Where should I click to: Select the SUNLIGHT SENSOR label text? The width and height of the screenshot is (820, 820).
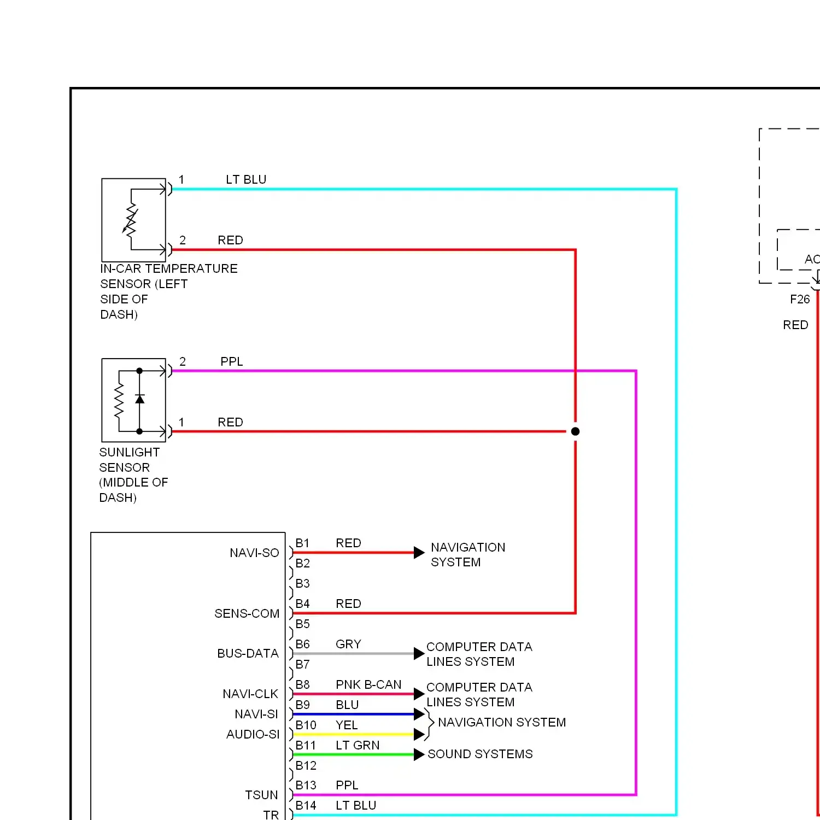(x=133, y=475)
